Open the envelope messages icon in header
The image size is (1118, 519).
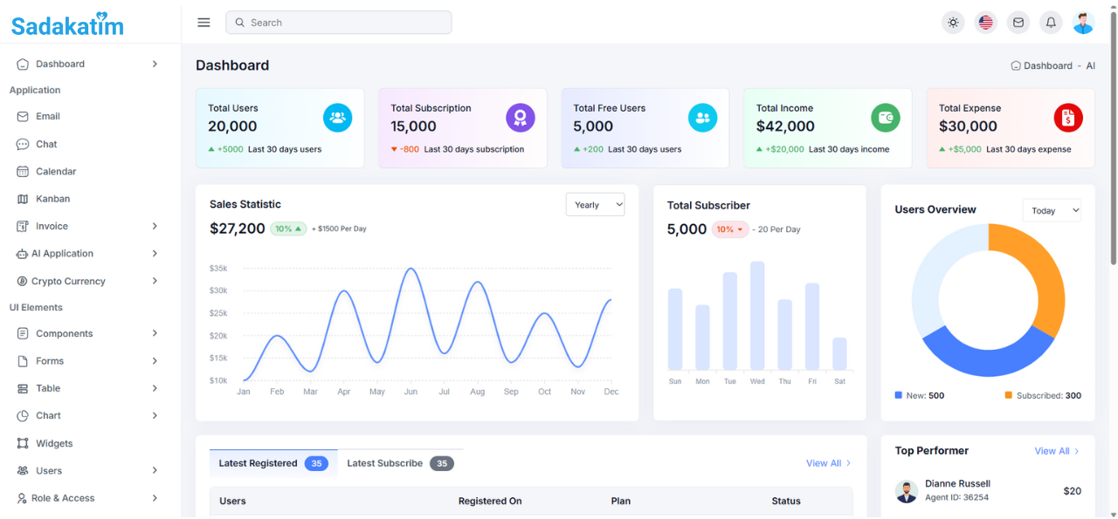click(x=1018, y=23)
